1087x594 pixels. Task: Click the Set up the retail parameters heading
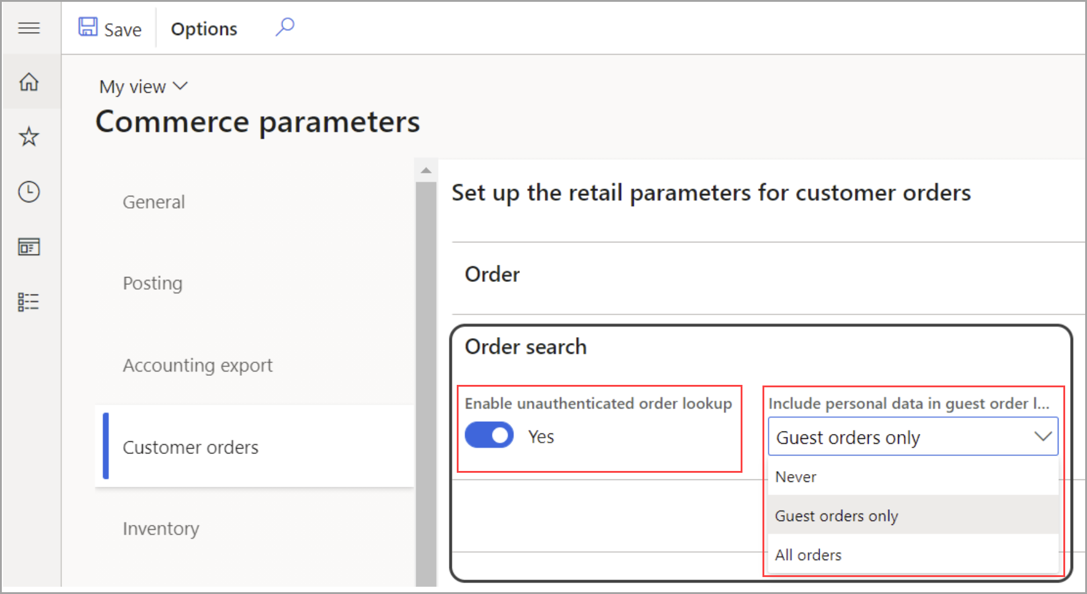pos(711,193)
